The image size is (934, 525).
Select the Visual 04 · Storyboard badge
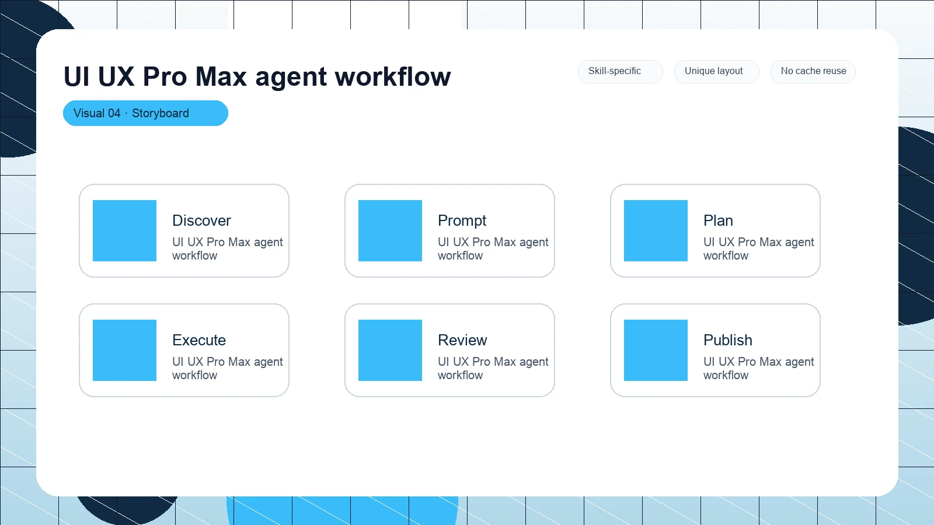(145, 113)
